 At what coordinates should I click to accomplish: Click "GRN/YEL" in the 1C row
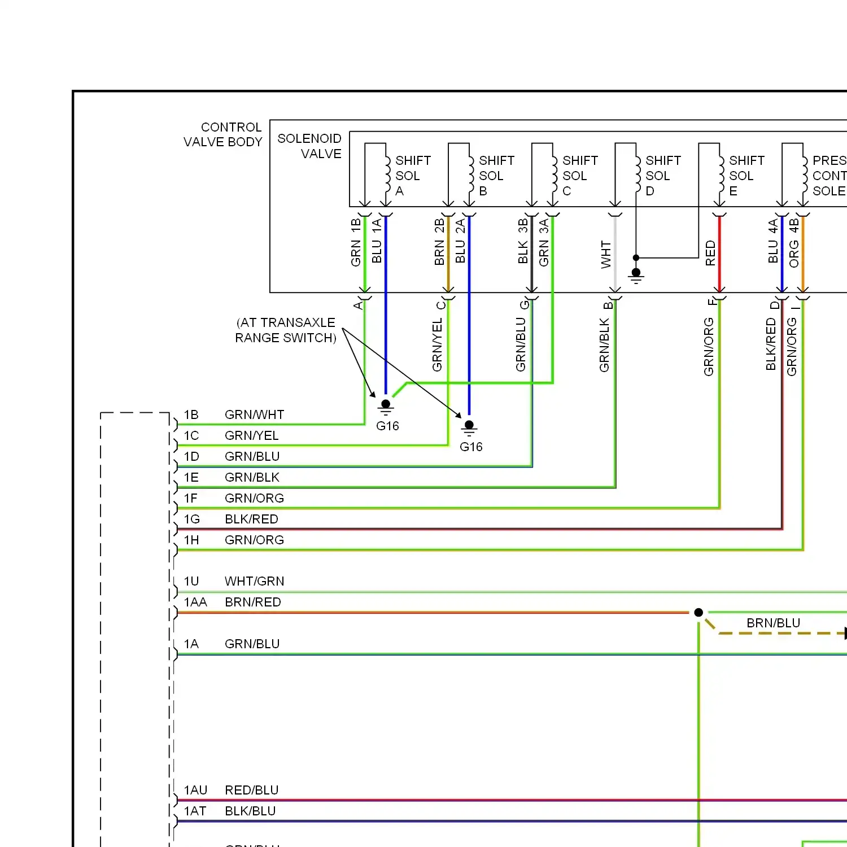[251, 436]
